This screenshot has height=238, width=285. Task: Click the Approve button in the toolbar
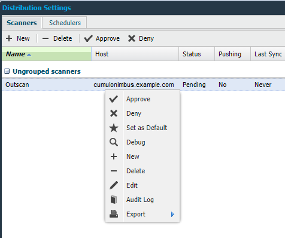point(102,38)
